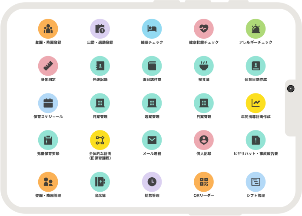The width and height of the screenshot is (302, 216).
Task: Launch the QRリーダー icon
Action: pos(204,182)
